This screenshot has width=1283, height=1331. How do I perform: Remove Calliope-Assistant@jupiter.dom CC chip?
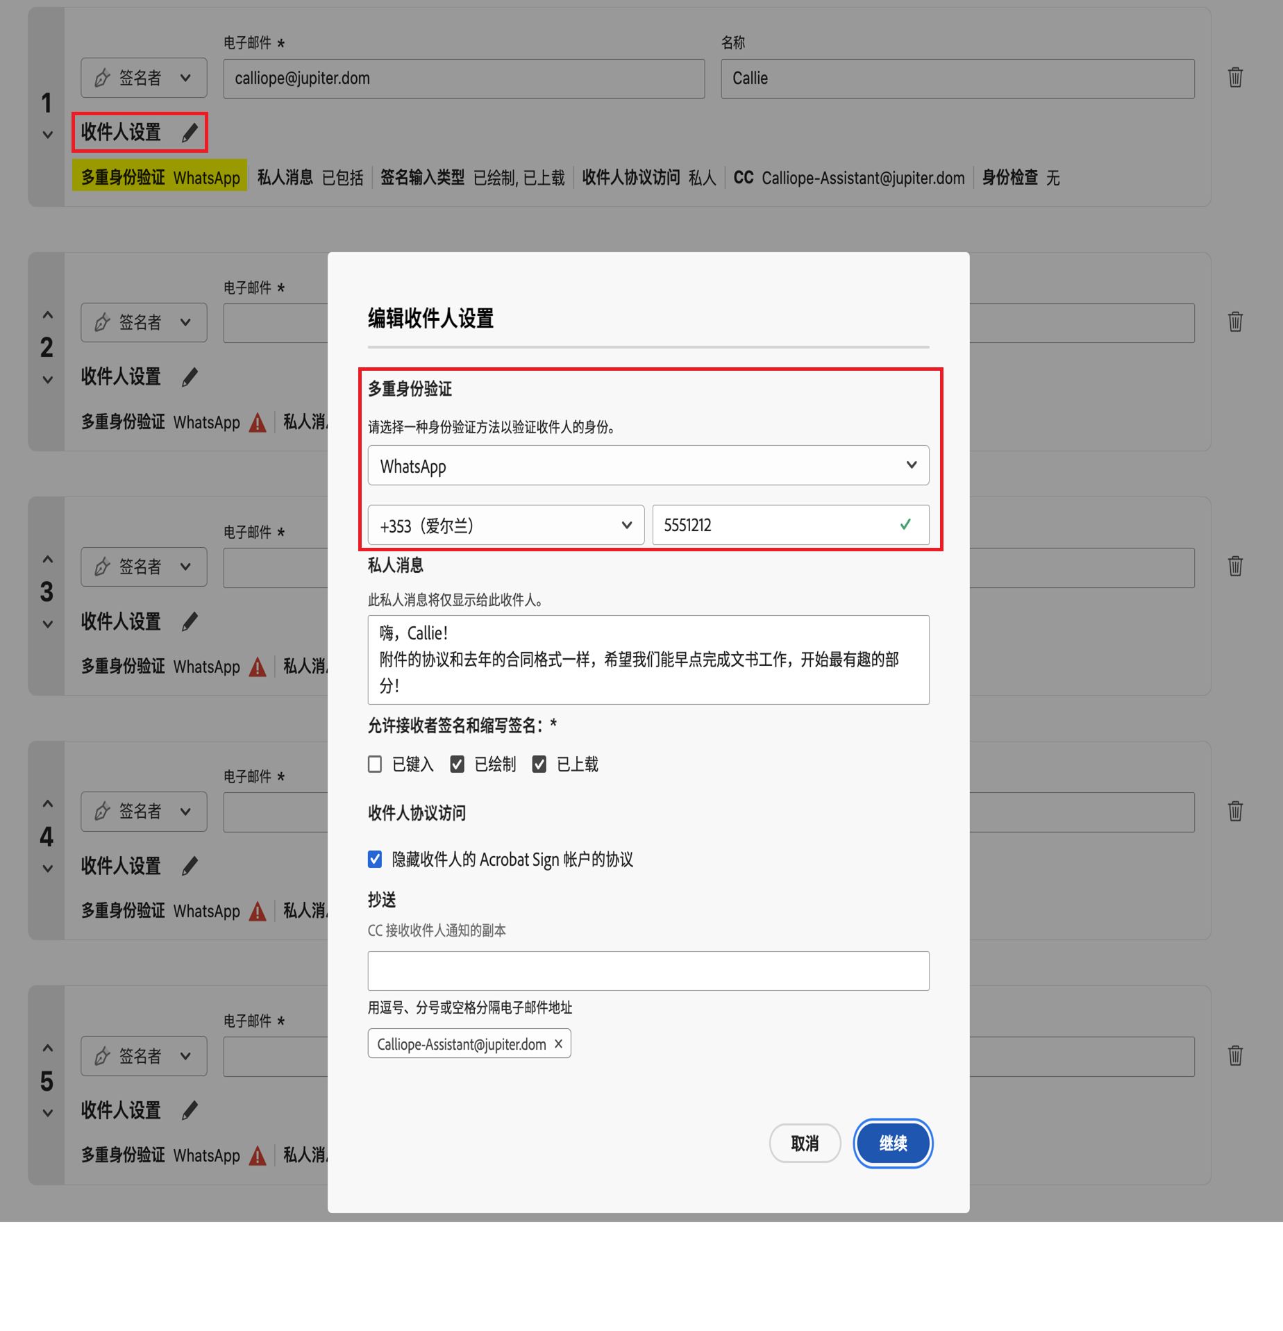pos(558,1044)
